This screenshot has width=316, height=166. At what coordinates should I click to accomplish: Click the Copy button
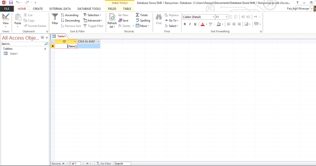point(29,20)
